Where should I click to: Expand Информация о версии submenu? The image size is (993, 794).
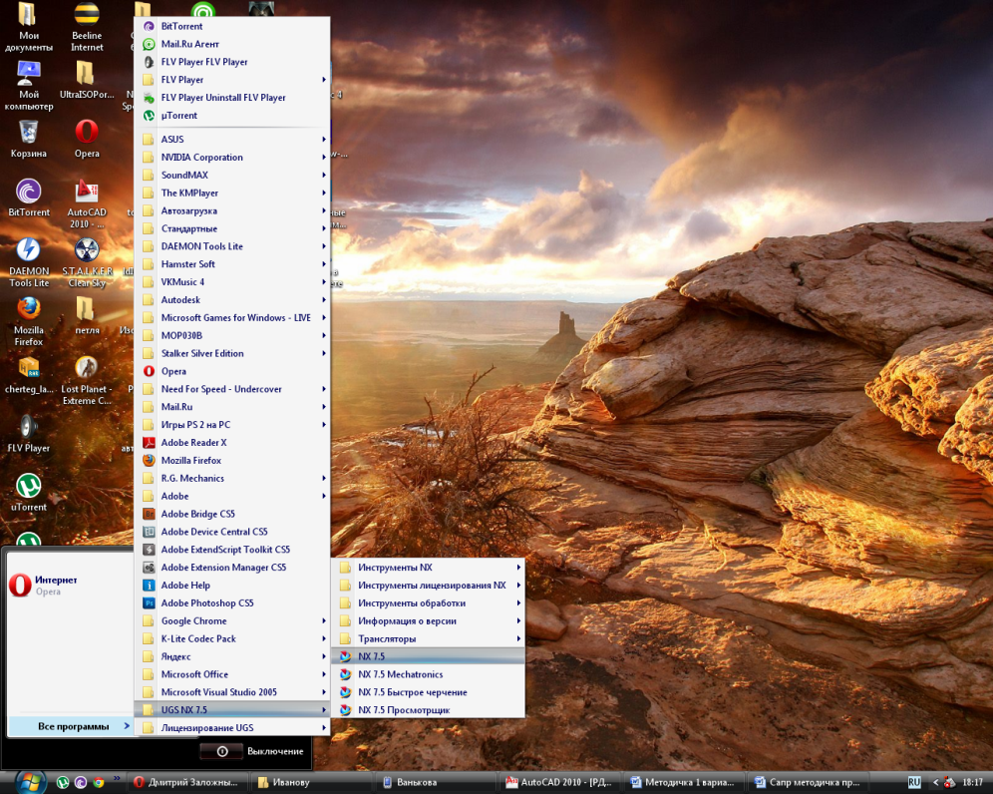coord(428,620)
